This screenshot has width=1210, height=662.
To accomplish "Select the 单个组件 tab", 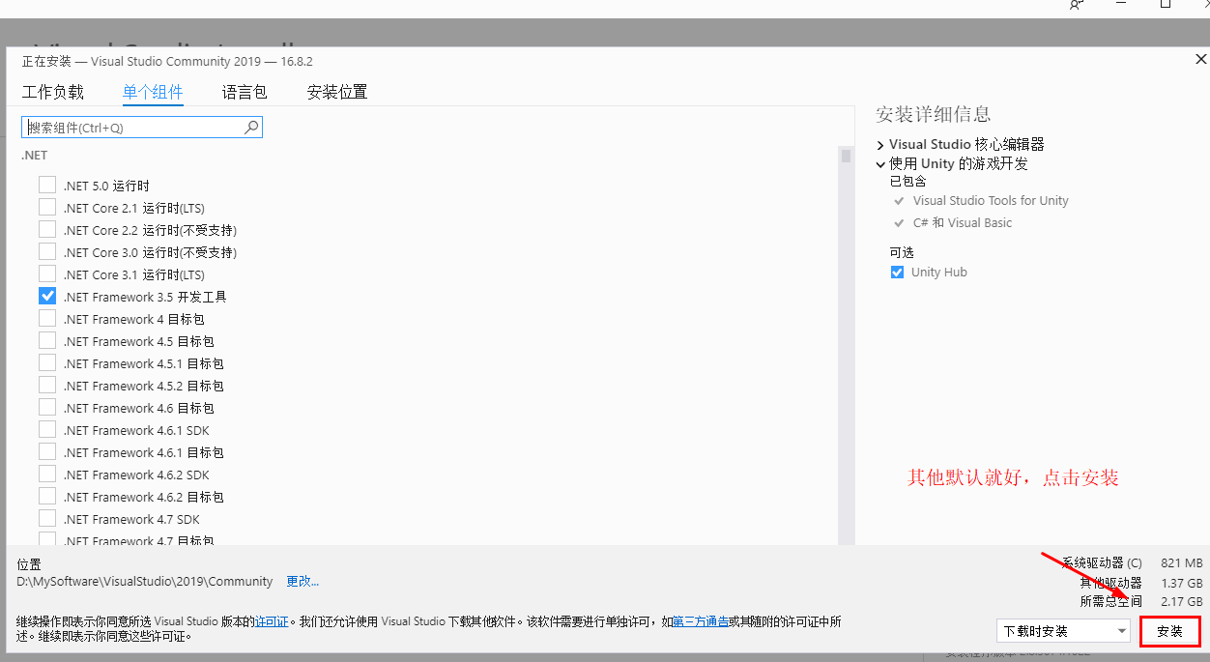I will (153, 93).
